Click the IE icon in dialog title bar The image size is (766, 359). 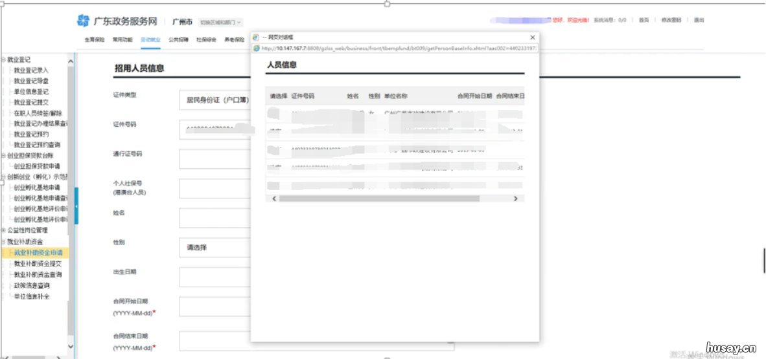pyautogui.click(x=255, y=38)
